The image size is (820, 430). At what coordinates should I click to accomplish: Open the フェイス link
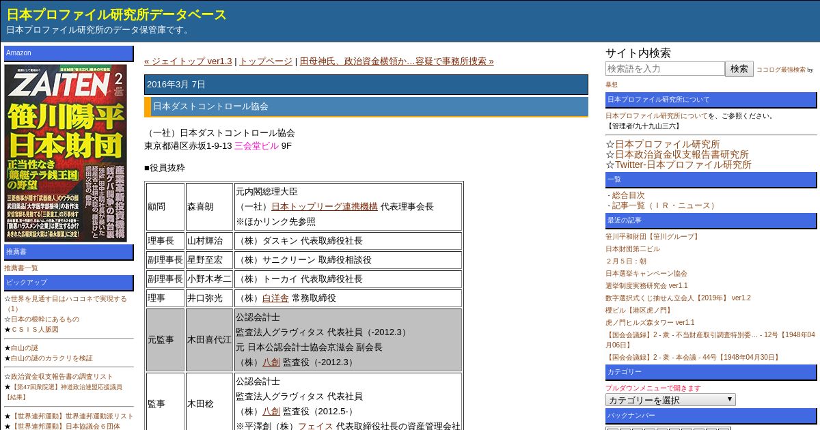click(x=315, y=426)
